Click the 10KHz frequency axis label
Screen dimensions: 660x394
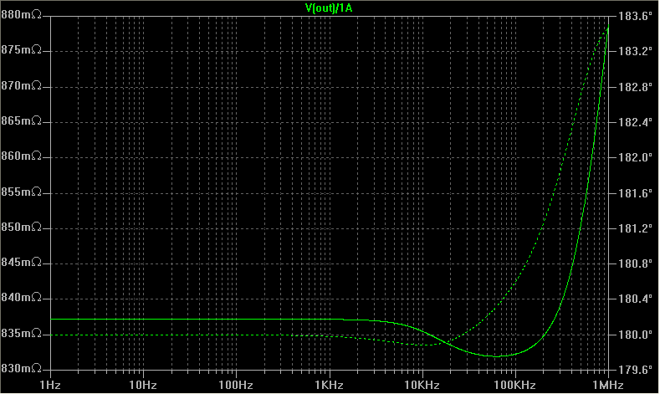(x=422, y=385)
